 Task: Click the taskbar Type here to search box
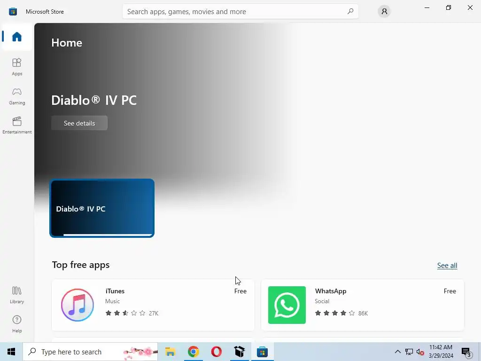90,352
